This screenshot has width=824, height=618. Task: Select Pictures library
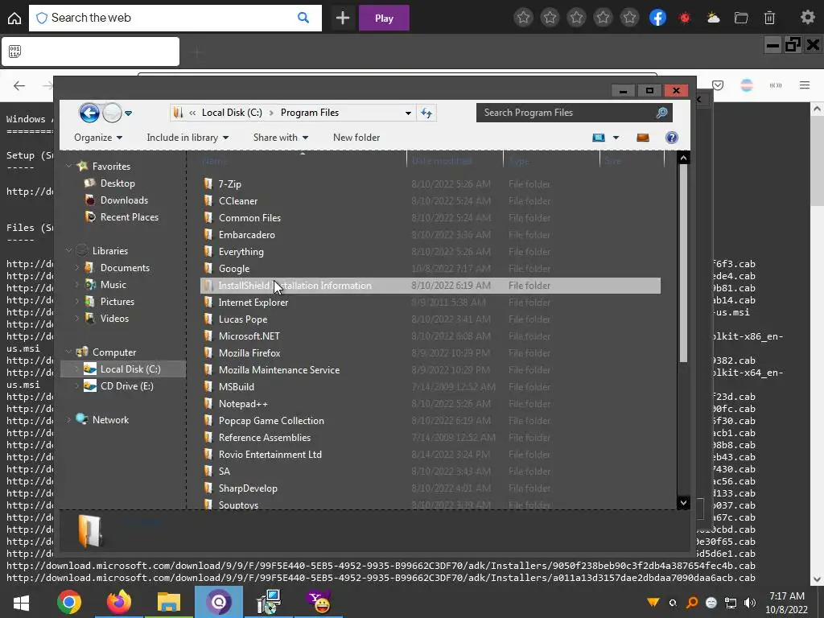tap(117, 301)
